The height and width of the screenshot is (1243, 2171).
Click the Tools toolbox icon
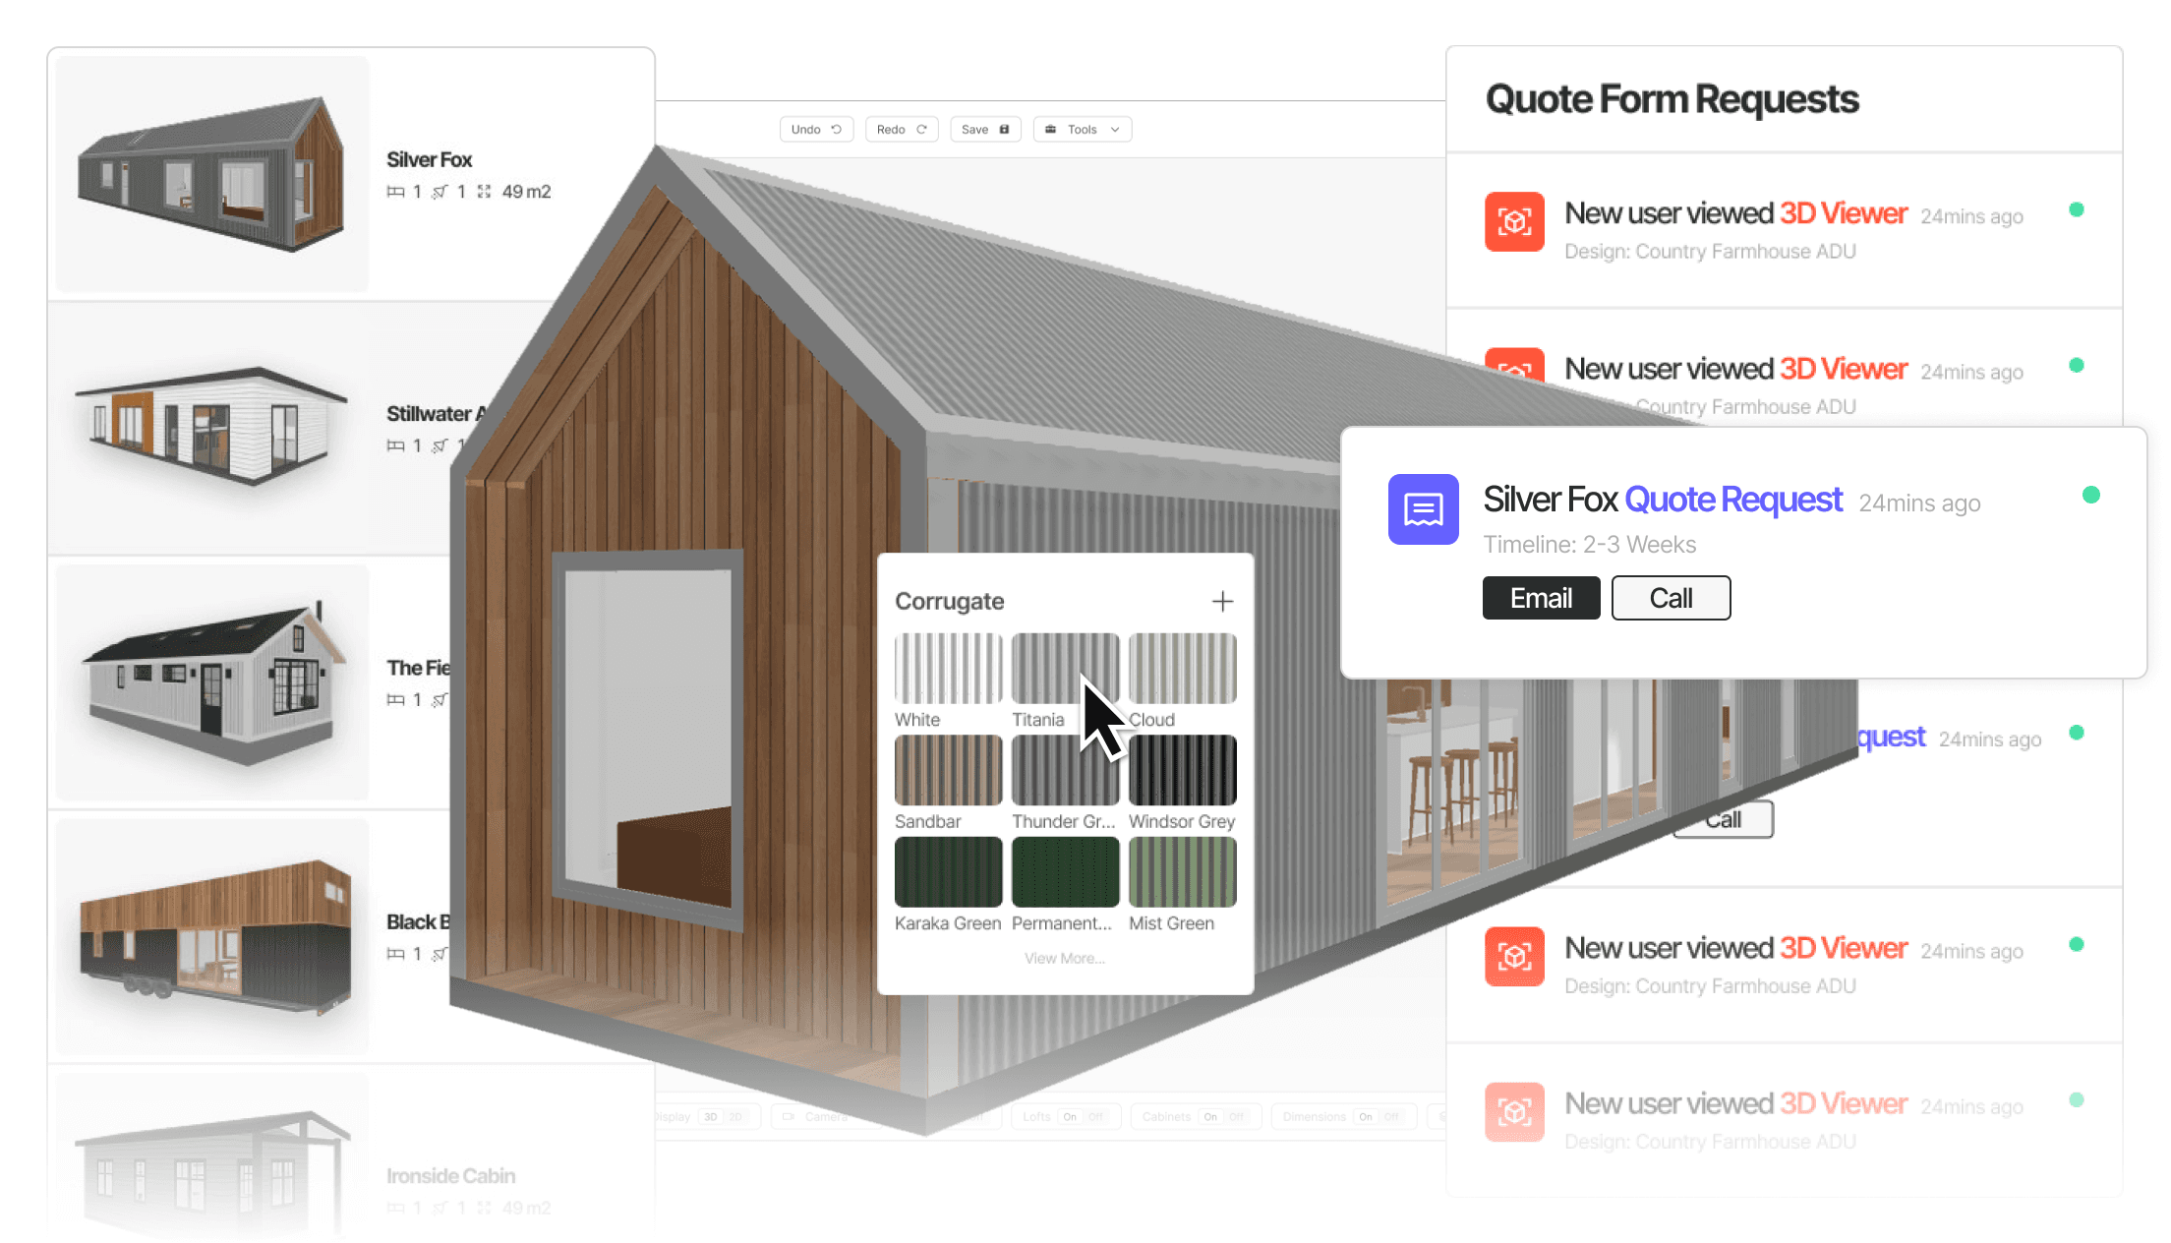(x=1051, y=129)
